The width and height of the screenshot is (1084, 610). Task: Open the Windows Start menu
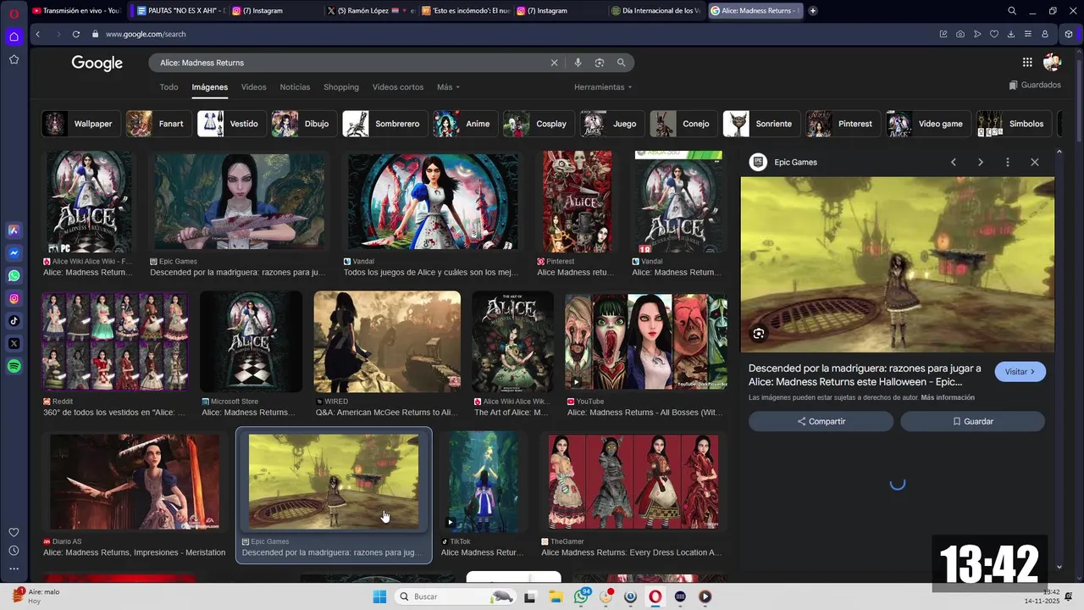(379, 596)
